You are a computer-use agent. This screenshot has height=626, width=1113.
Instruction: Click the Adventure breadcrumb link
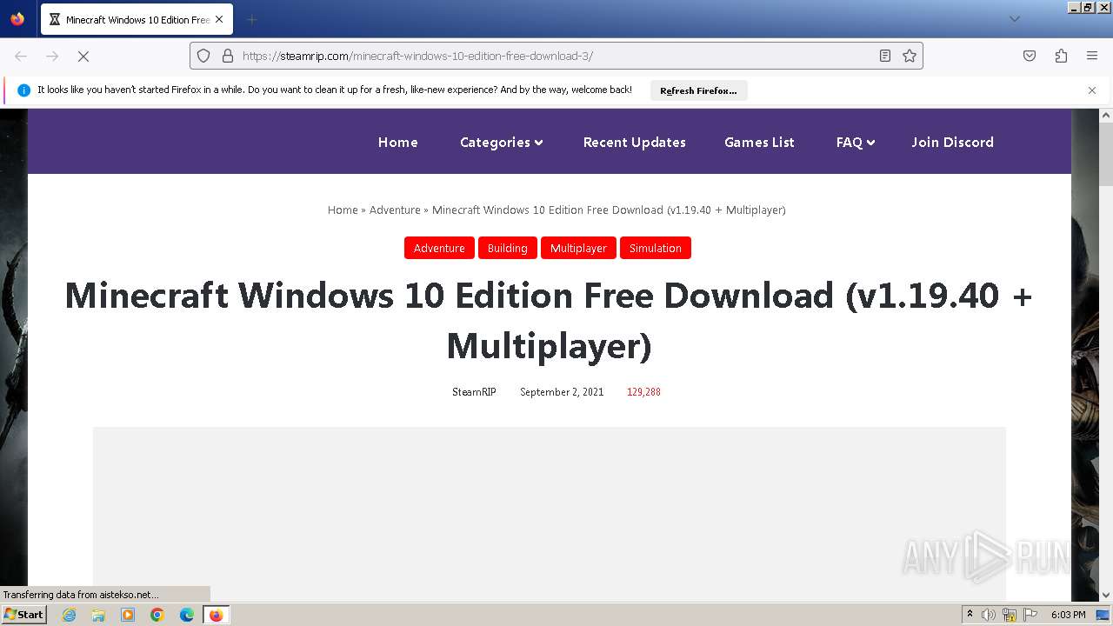coord(395,210)
